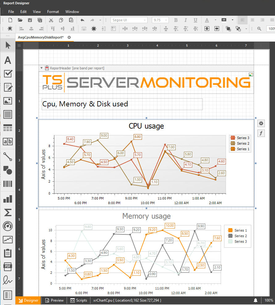Open the expression editor via the f icon
This screenshot has width=275, height=305.
(261, 133)
